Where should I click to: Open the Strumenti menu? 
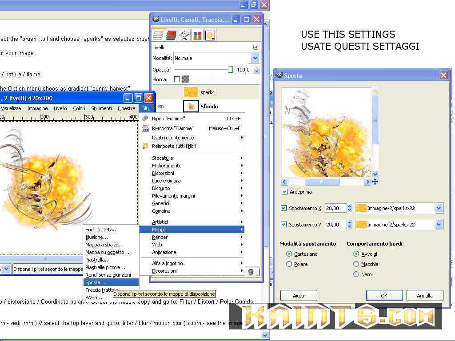pyautogui.click(x=101, y=108)
